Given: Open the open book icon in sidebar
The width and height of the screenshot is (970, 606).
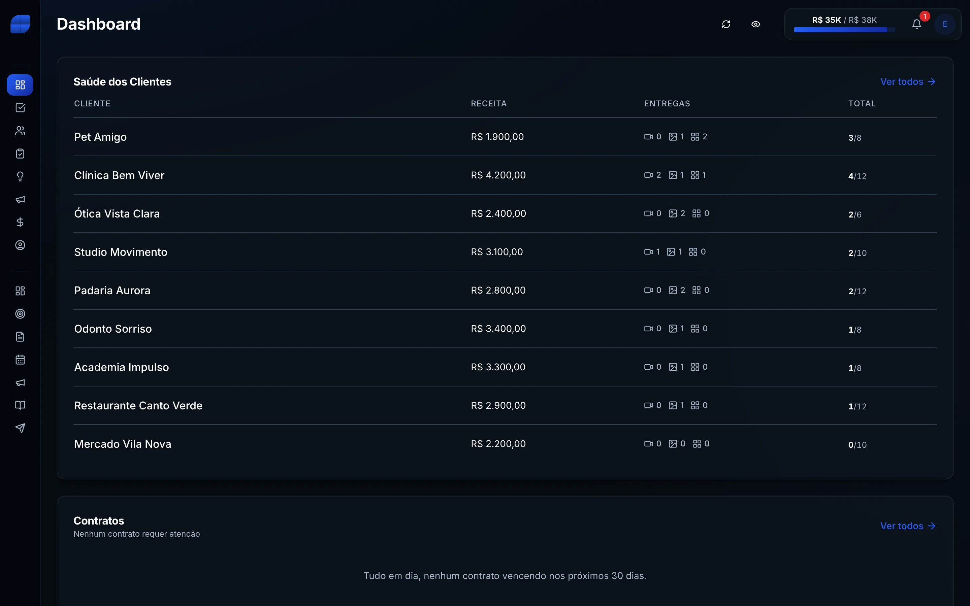Looking at the screenshot, I should (20, 405).
